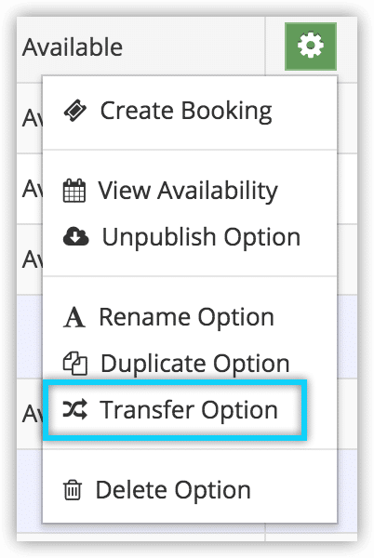Viewport: 374px width, 558px height.
Task: Click the calendar icon for View Availability
Action: 74,191
